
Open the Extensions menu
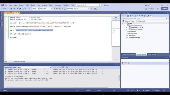coord(58,5)
